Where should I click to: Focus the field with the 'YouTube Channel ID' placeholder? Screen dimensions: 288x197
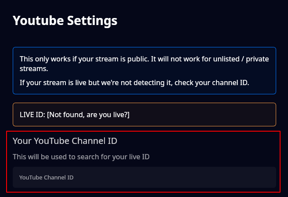[144, 177]
